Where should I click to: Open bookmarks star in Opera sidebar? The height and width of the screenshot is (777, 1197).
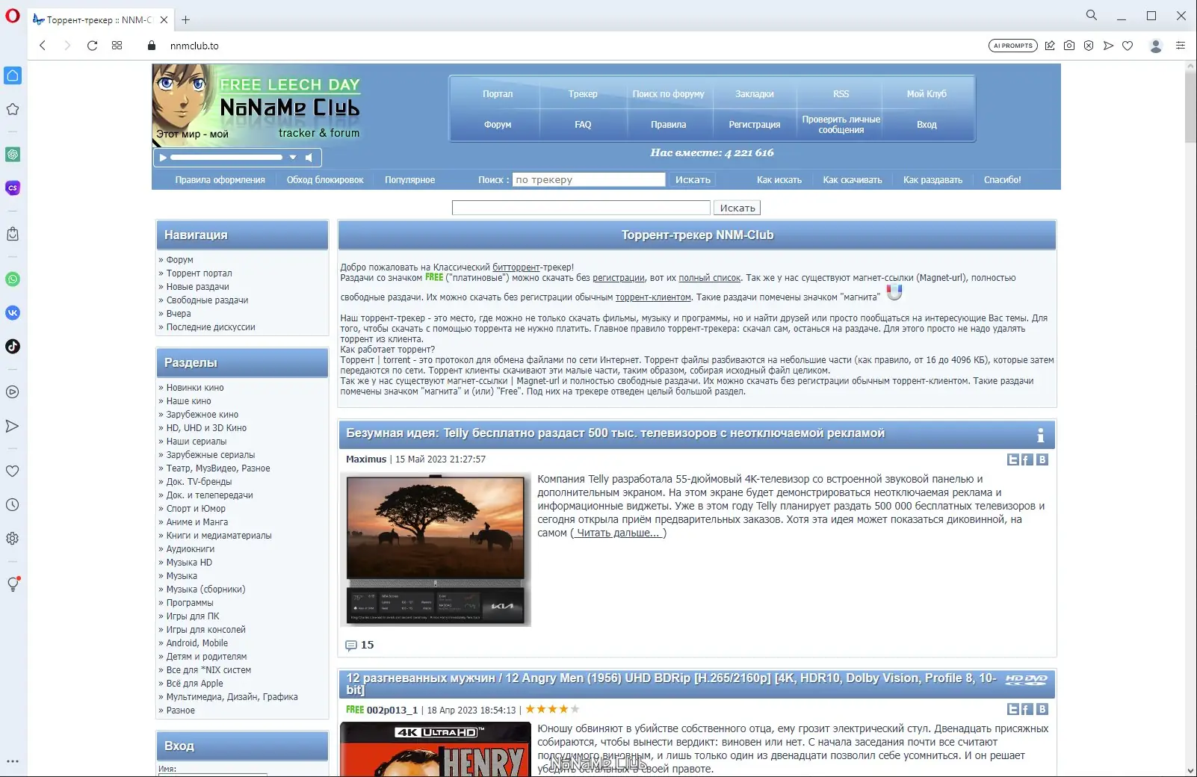pos(13,109)
